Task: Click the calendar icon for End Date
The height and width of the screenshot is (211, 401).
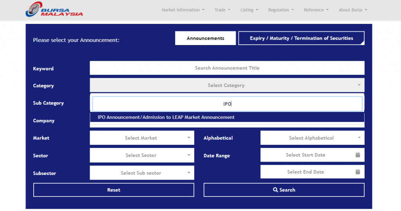Action: [358, 172]
